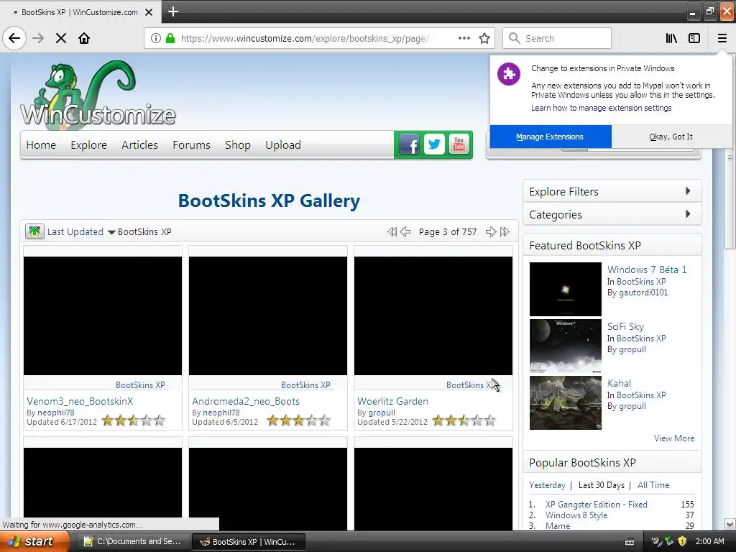Jump to first gallery page

(x=392, y=231)
